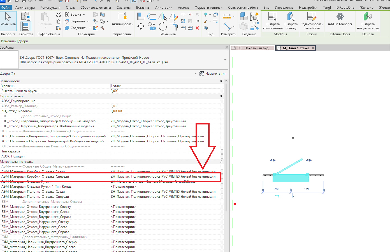This screenshot has height=252, width=392.
Task: Select the Aligned Dimension tool
Action: pos(226,26)
